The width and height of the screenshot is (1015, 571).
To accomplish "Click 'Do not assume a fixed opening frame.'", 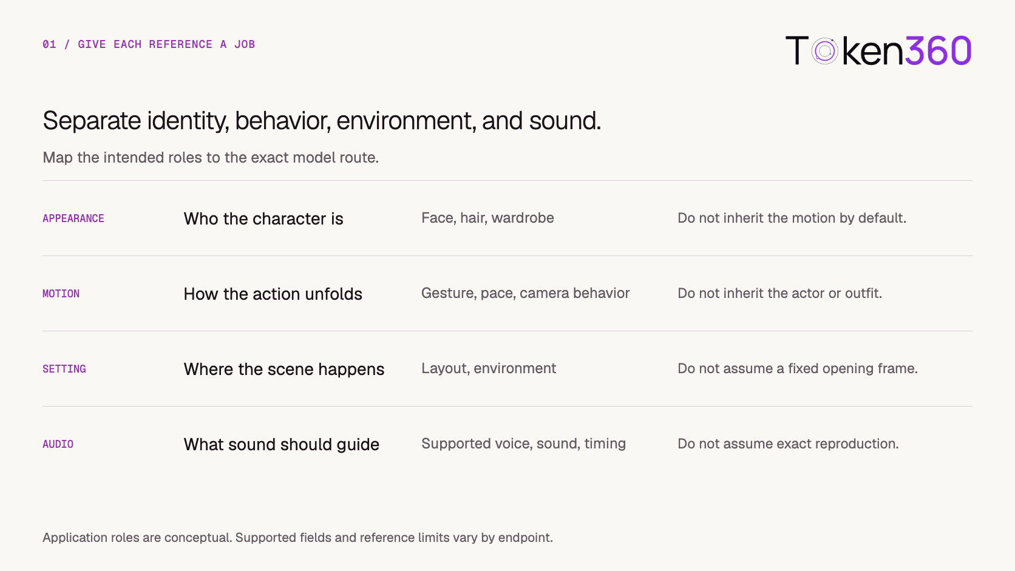I will coord(798,368).
